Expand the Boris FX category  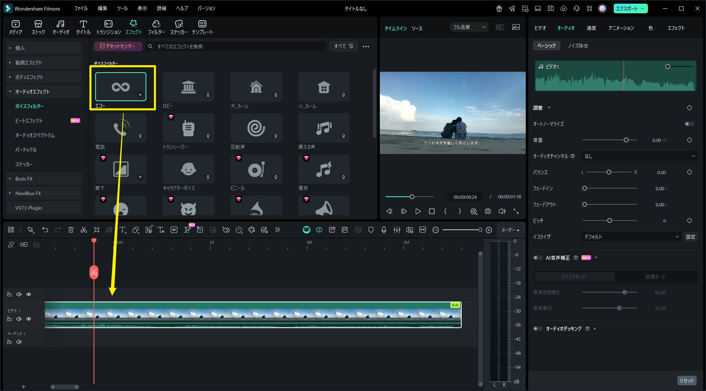(x=24, y=179)
